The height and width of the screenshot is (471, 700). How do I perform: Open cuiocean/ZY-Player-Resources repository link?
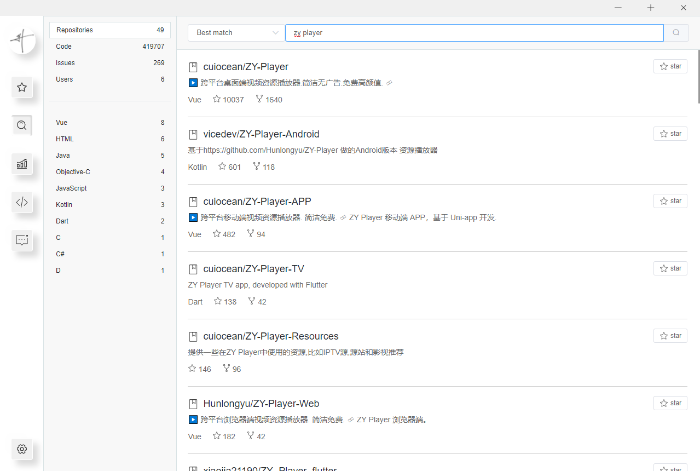tap(271, 336)
